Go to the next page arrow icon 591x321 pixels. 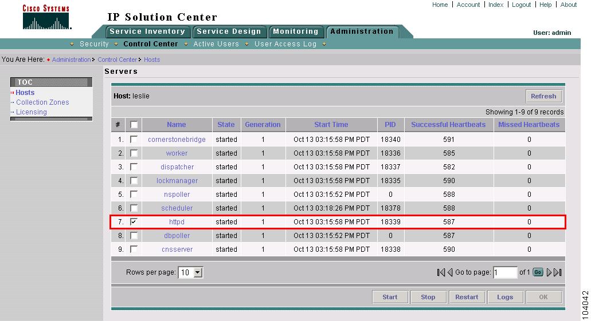tap(549, 272)
